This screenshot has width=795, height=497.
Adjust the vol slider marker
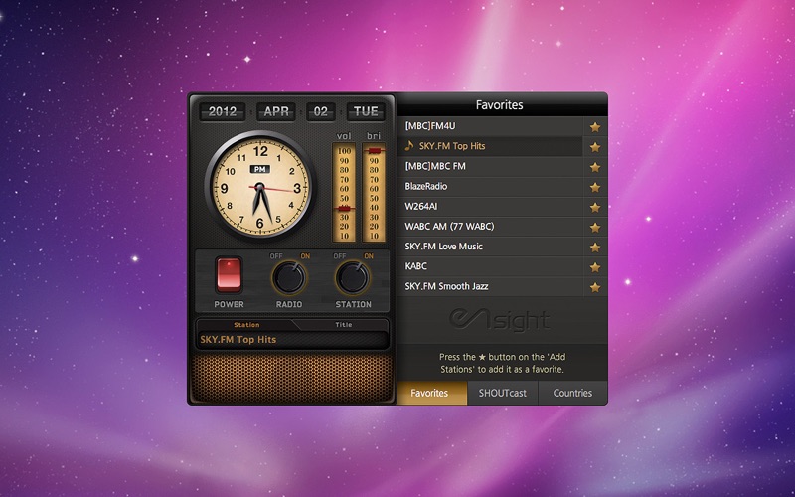tap(344, 209)
